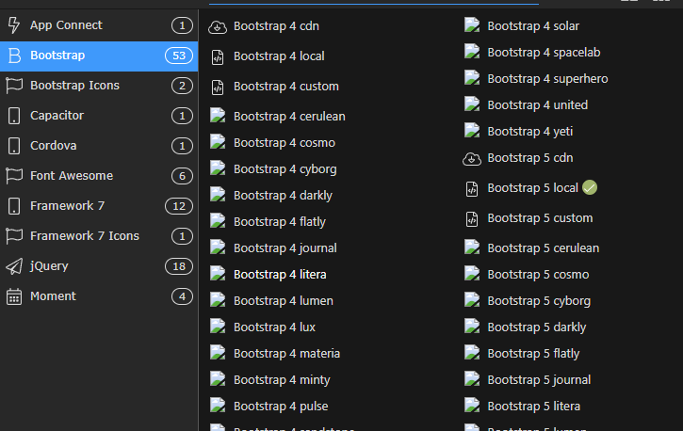Pick Bootstrap 5 litera theme

pyautogui.click(x=534, y=406)
